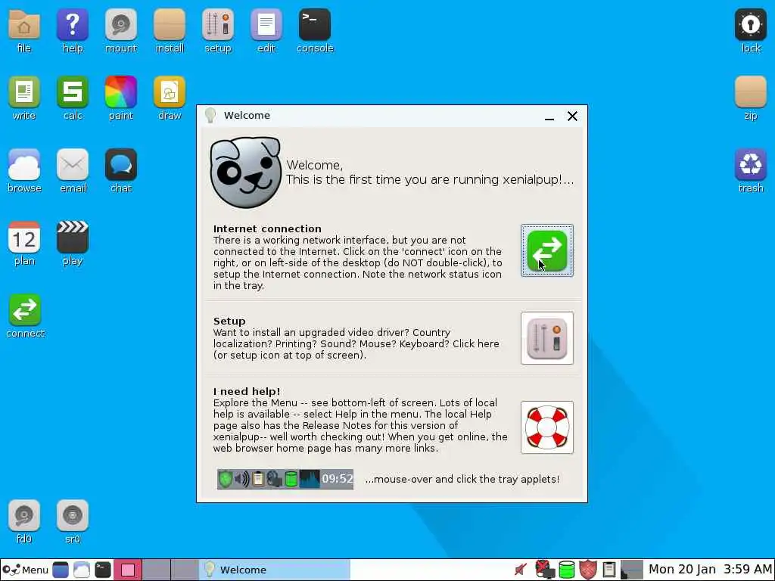Viewport: 775px width, 581px height.
Task: Open the help desktop icon
Action: pos(72,25)
